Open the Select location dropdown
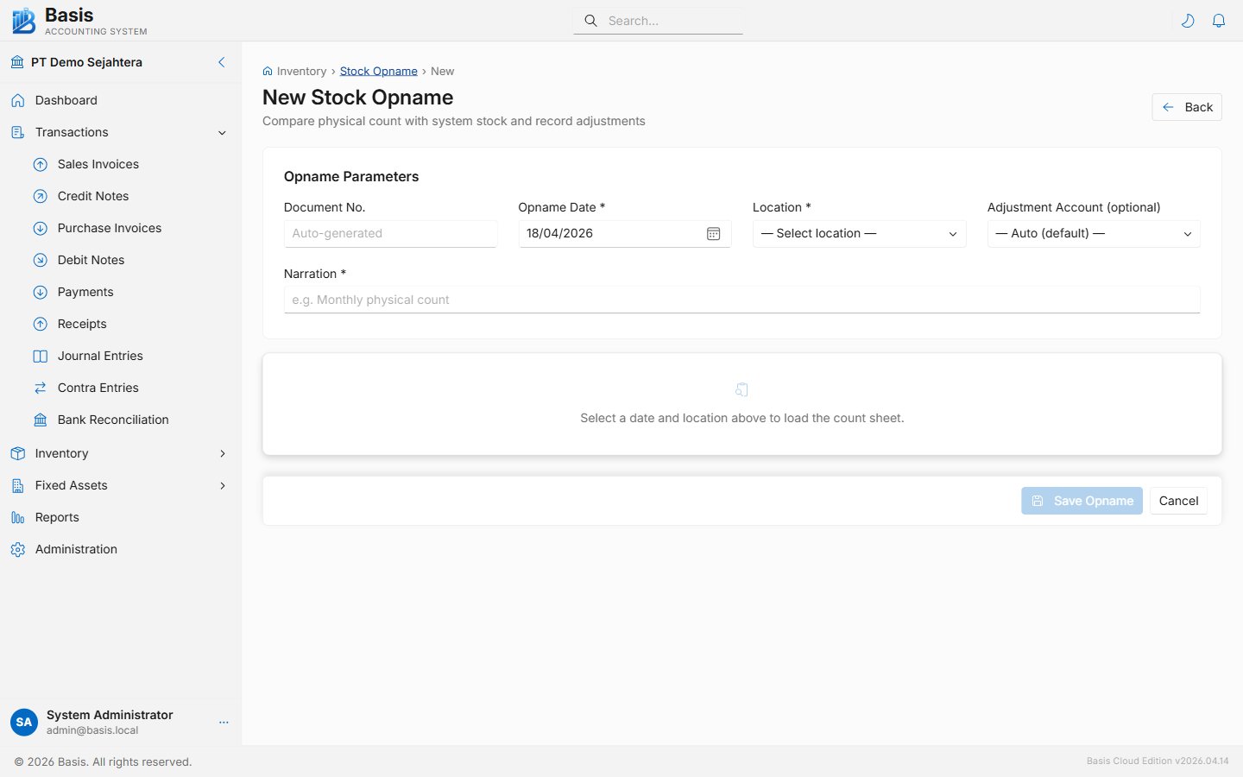Screen dimensions: 1243x777 (x=859, y=233)
